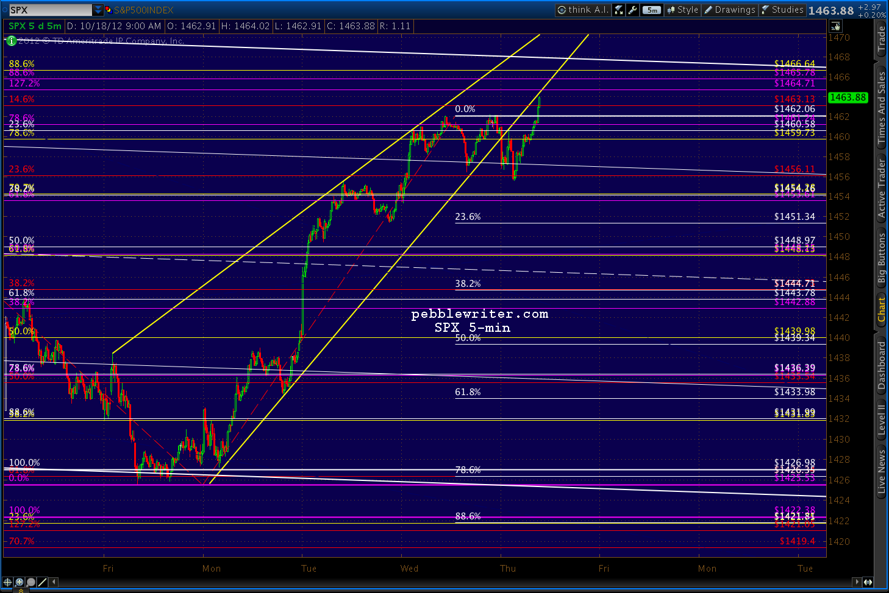This screenshot has height=593, width=889.
Task: Open the SPX symbol dropdown arrow
Action: point(98,10)
